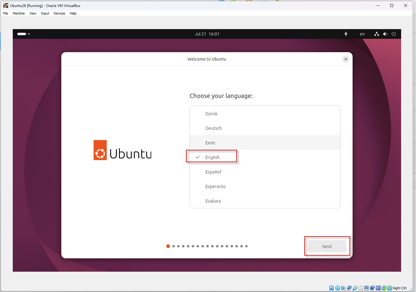Open the Machine menu
This screenshot has height=292, width=416.
click(x=19, y=13)
